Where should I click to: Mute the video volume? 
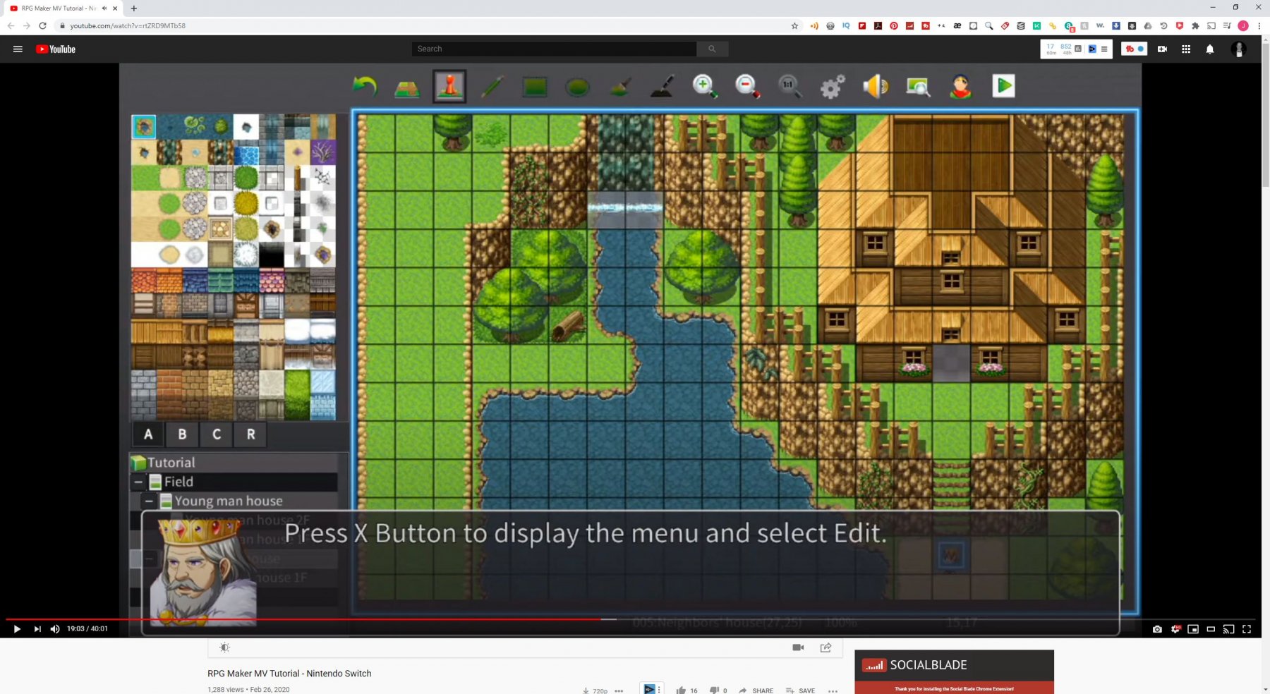click(x=55, y=629)
